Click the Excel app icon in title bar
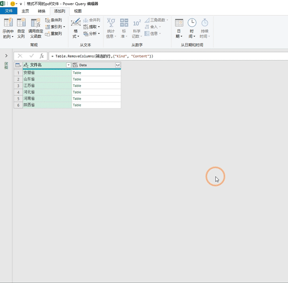The width and height of the screenshot is (288, 283). coord(2,4)
